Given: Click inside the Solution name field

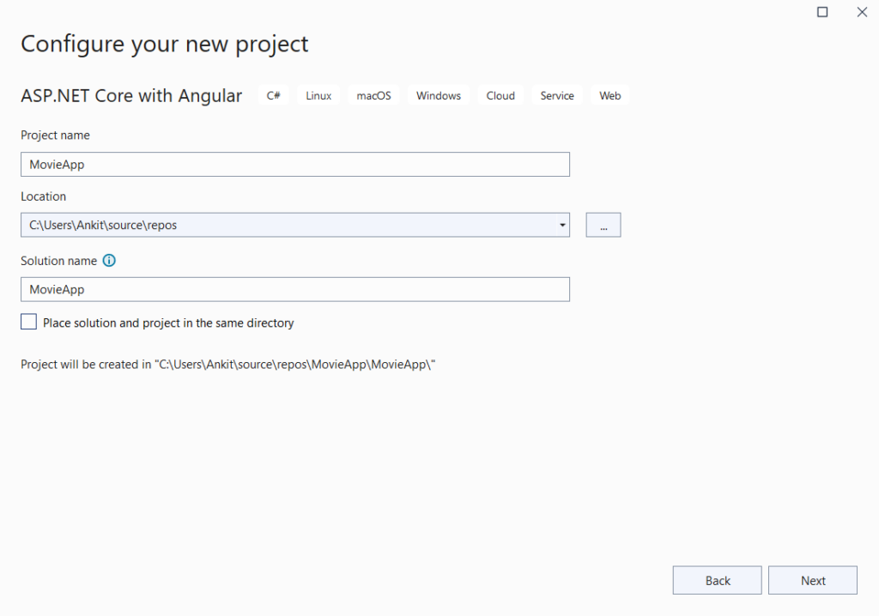Looking at the screenshot, I should point(294,289).
